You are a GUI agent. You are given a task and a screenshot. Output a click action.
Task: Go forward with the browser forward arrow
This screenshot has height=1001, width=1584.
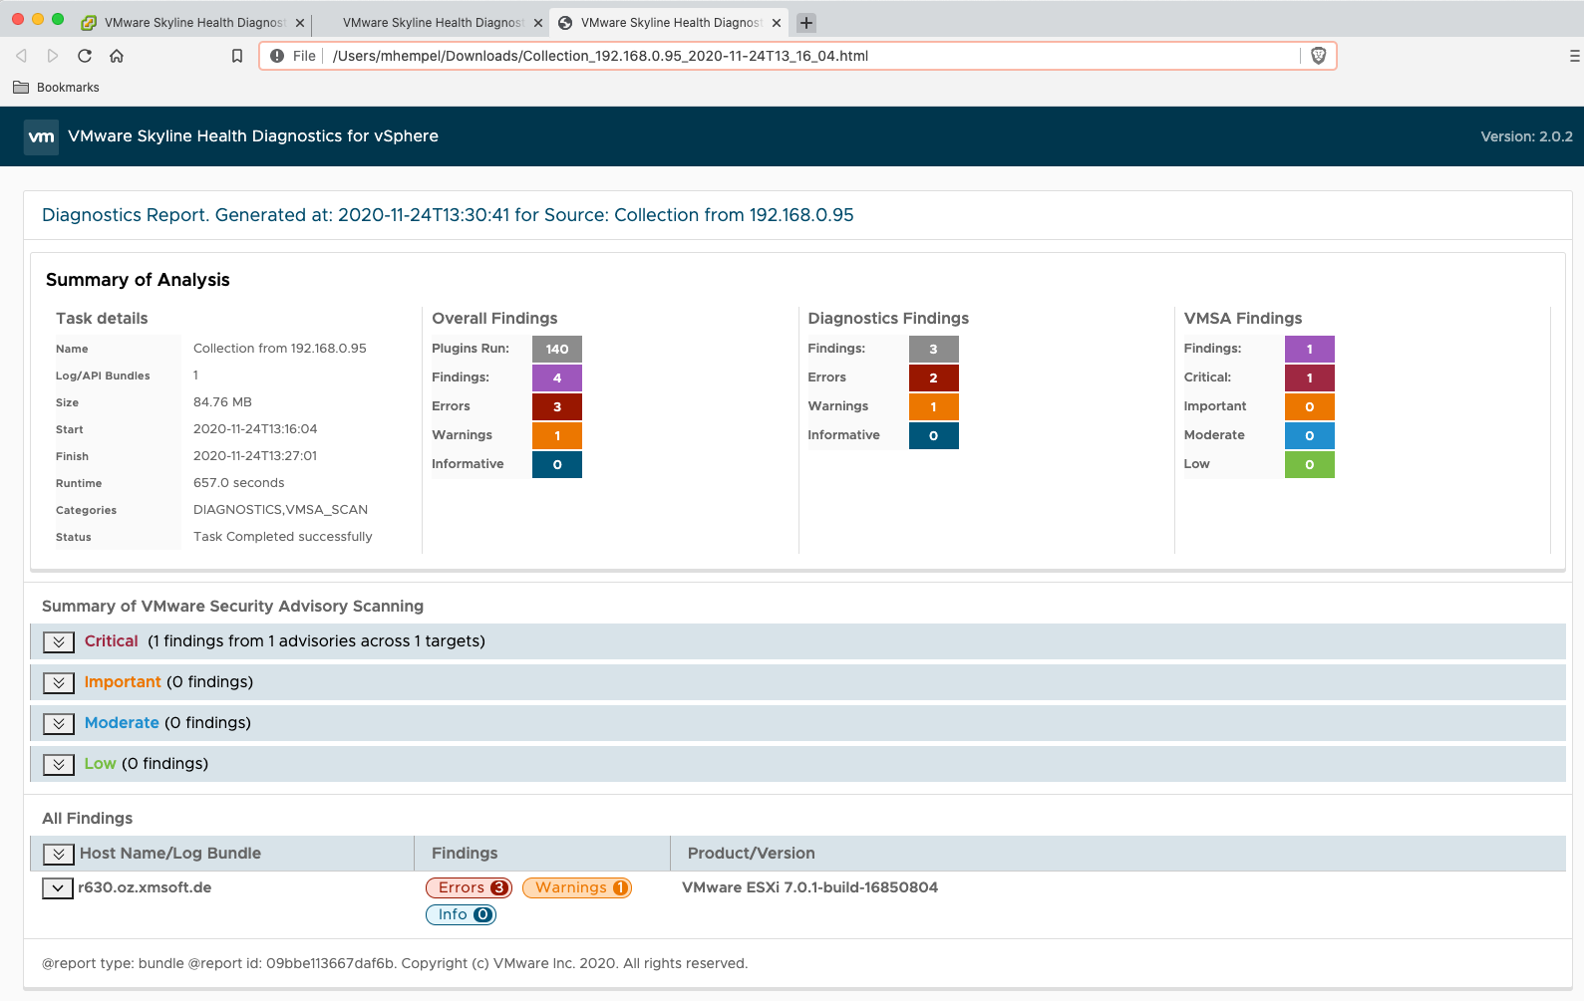(53, 56)
